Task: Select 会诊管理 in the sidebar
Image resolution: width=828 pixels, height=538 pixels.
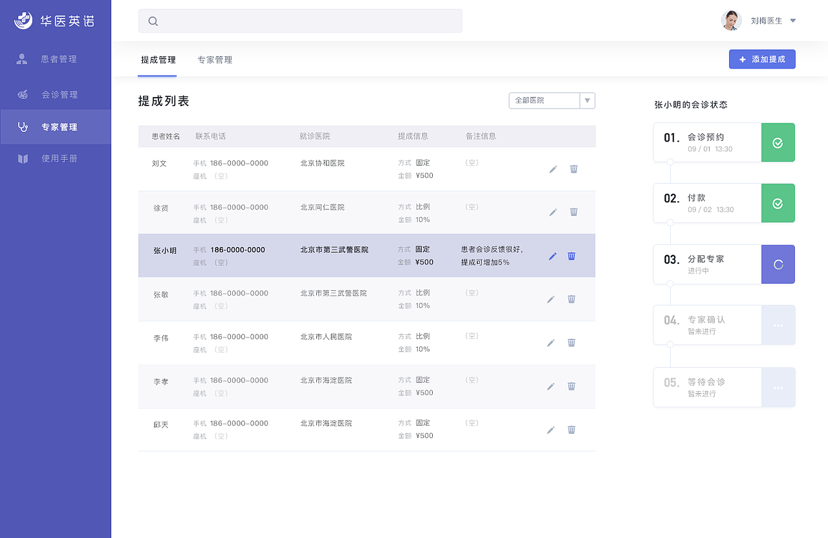Action: 58,93
